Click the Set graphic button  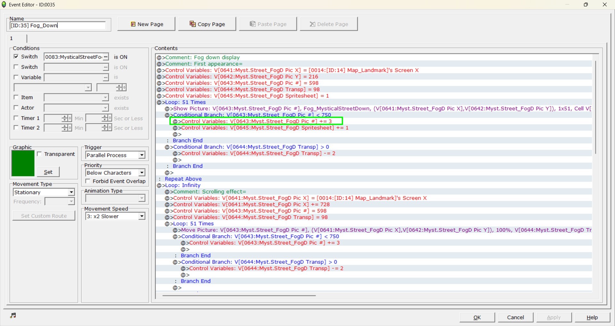(48, 172)
